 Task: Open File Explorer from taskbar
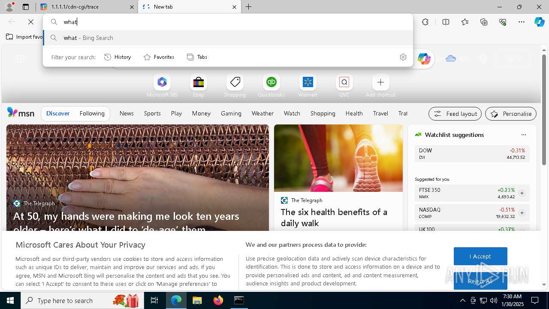click(197, 300)
